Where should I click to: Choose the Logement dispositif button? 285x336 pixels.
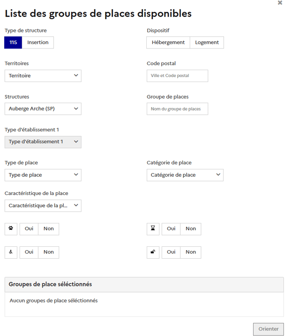[x=207, y=42]
